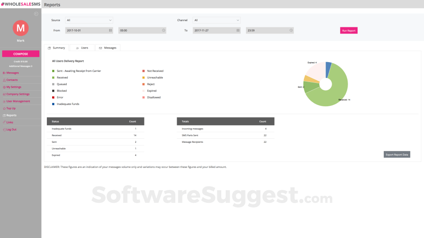424x238 pixels.
Task: Expand the Channel dropdown
Action: (216, 20)
